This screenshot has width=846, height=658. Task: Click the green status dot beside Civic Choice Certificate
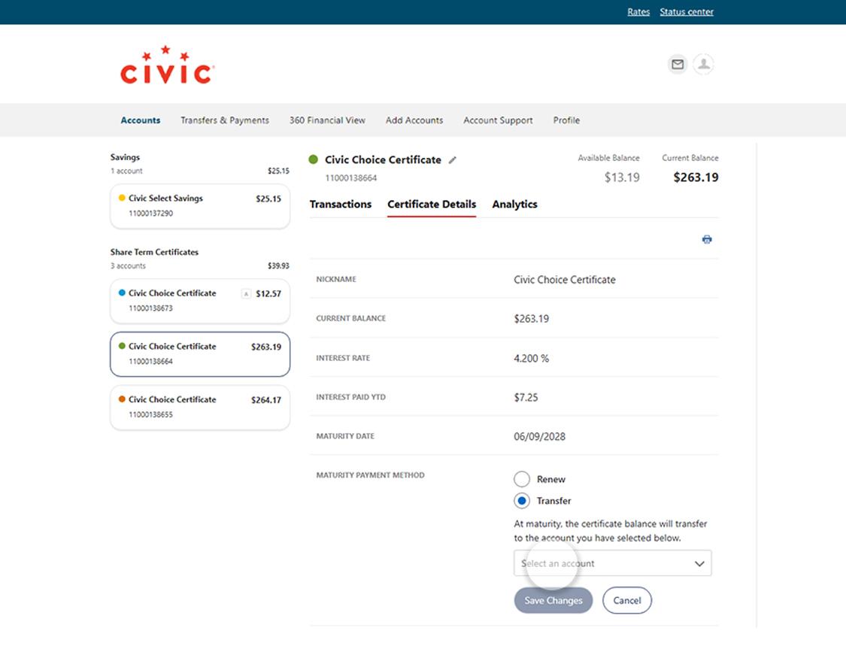coord(313,159)
